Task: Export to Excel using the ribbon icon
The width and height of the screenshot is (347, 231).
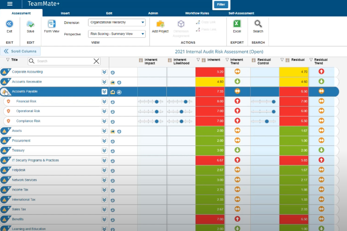Action: point(237,24)
